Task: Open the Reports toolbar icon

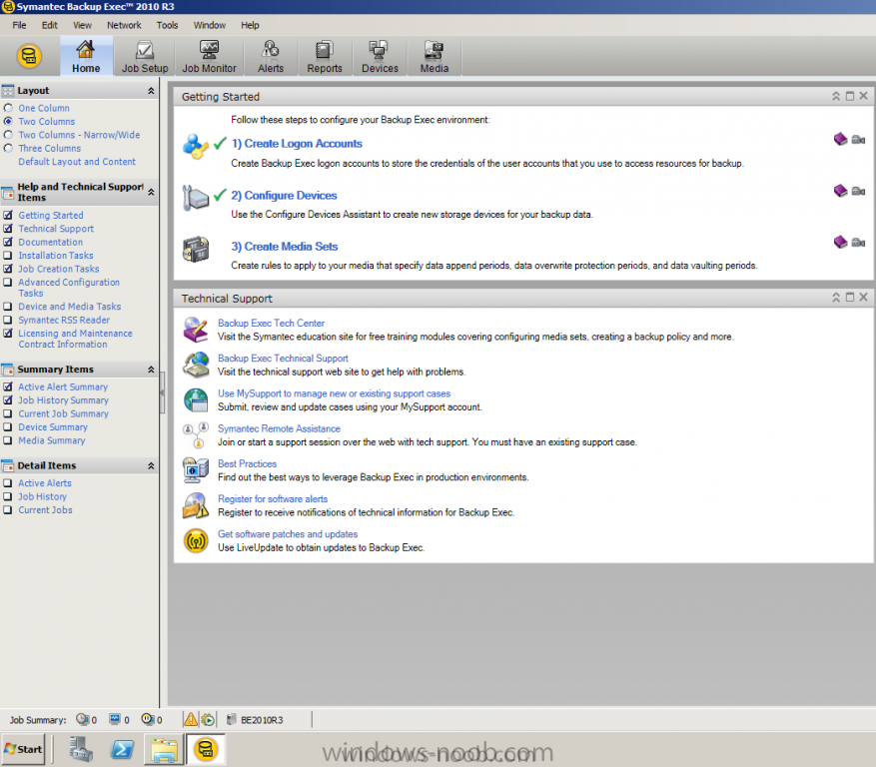Action: (x=324, y=56)
